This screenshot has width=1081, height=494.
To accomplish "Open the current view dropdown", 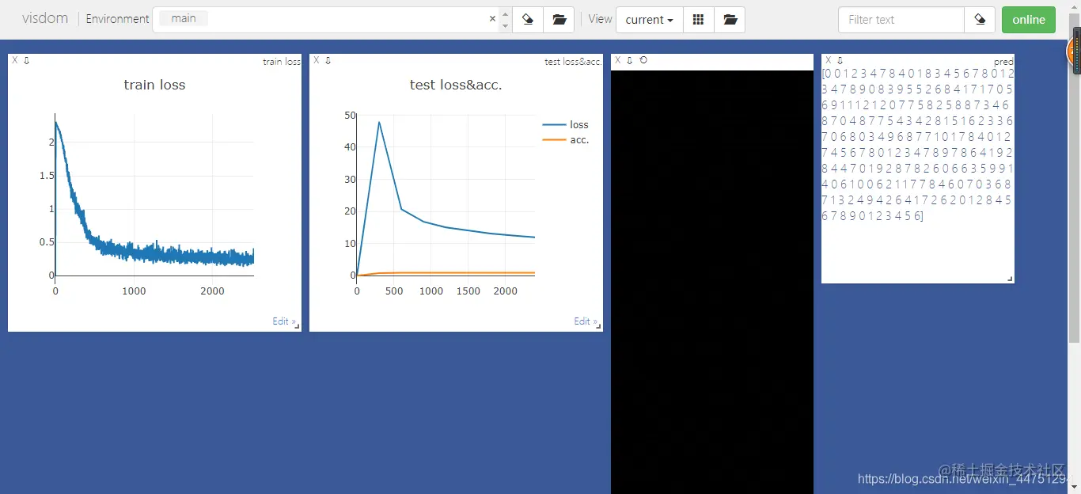I will [x=649, y=20].
